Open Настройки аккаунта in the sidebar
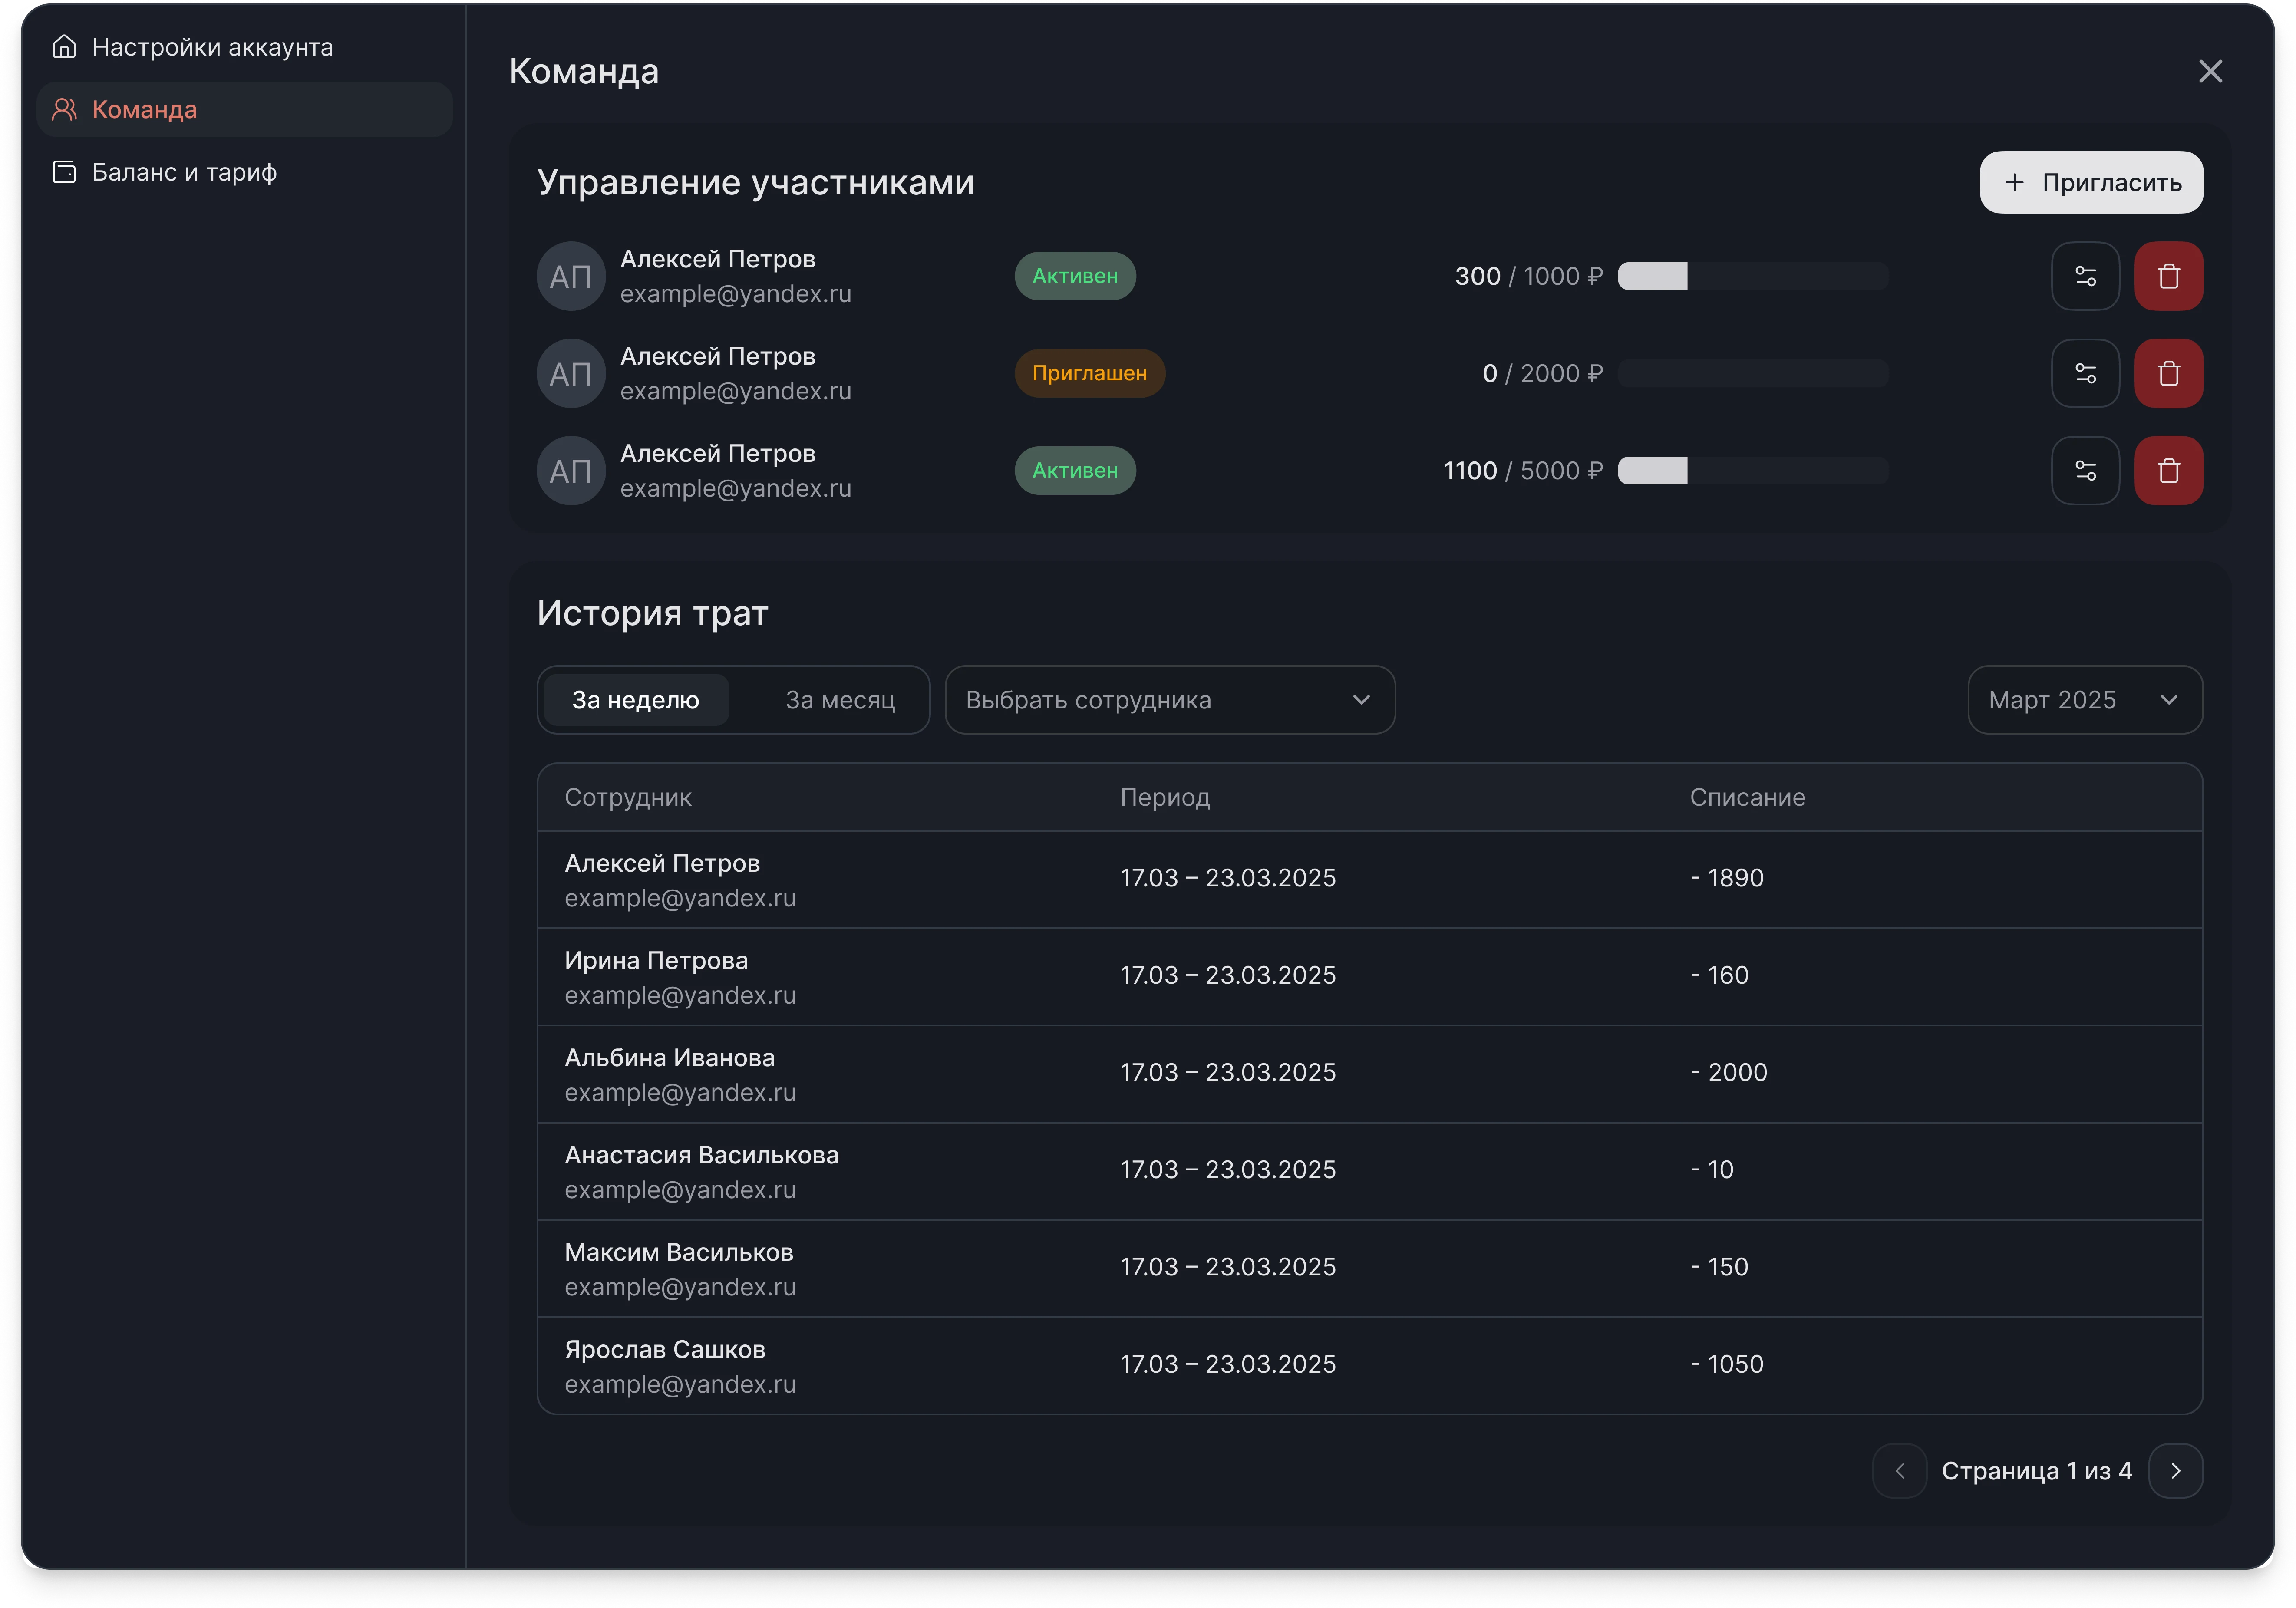 tap(244, 47)
